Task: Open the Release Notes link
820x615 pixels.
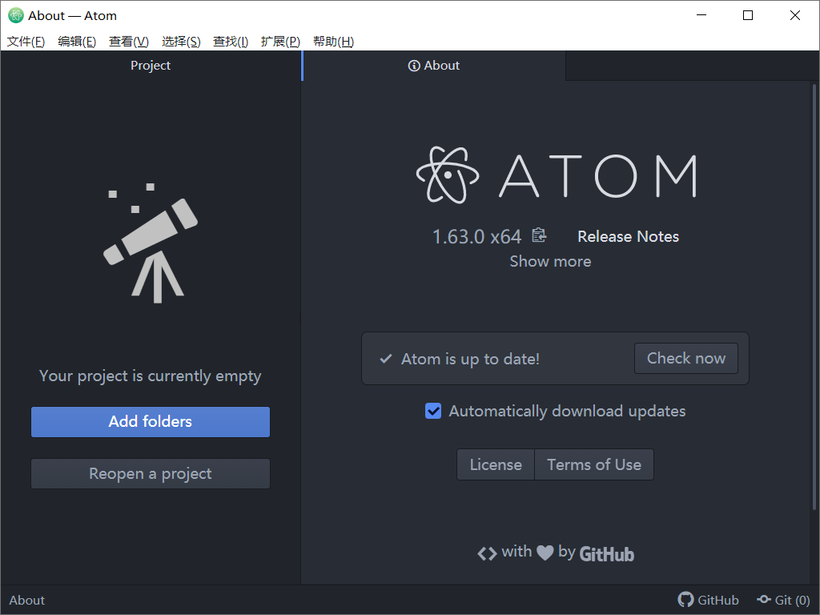Action: 628,236
